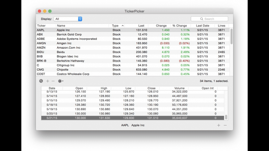Click the Close column header
The image size is (269, 151).
coord(152,88)
